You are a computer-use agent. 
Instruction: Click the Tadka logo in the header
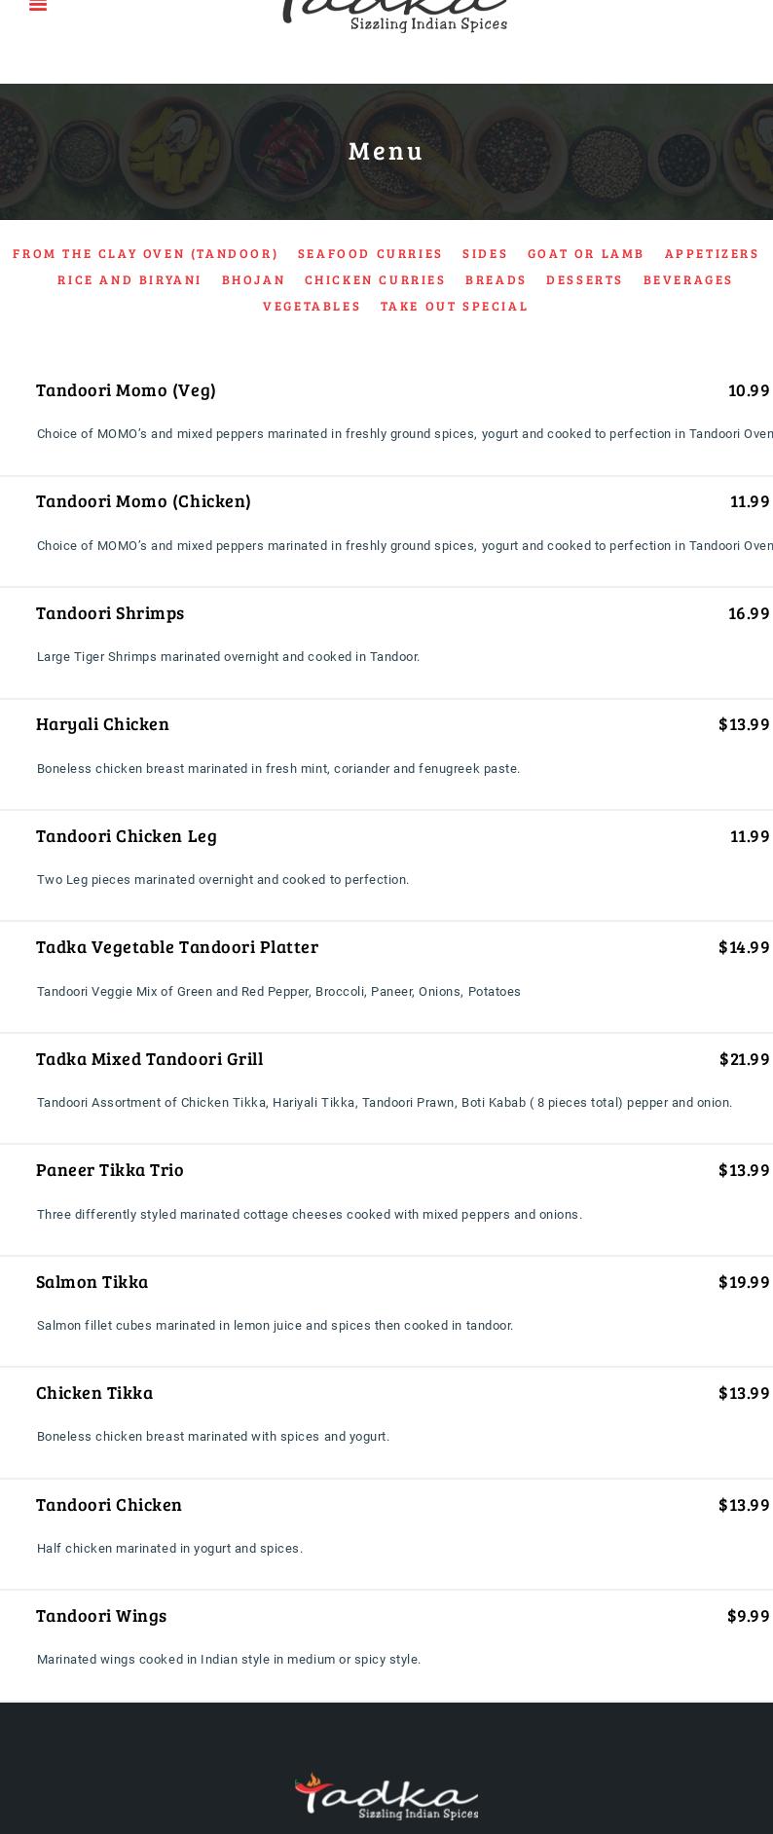tap(394, 15)
